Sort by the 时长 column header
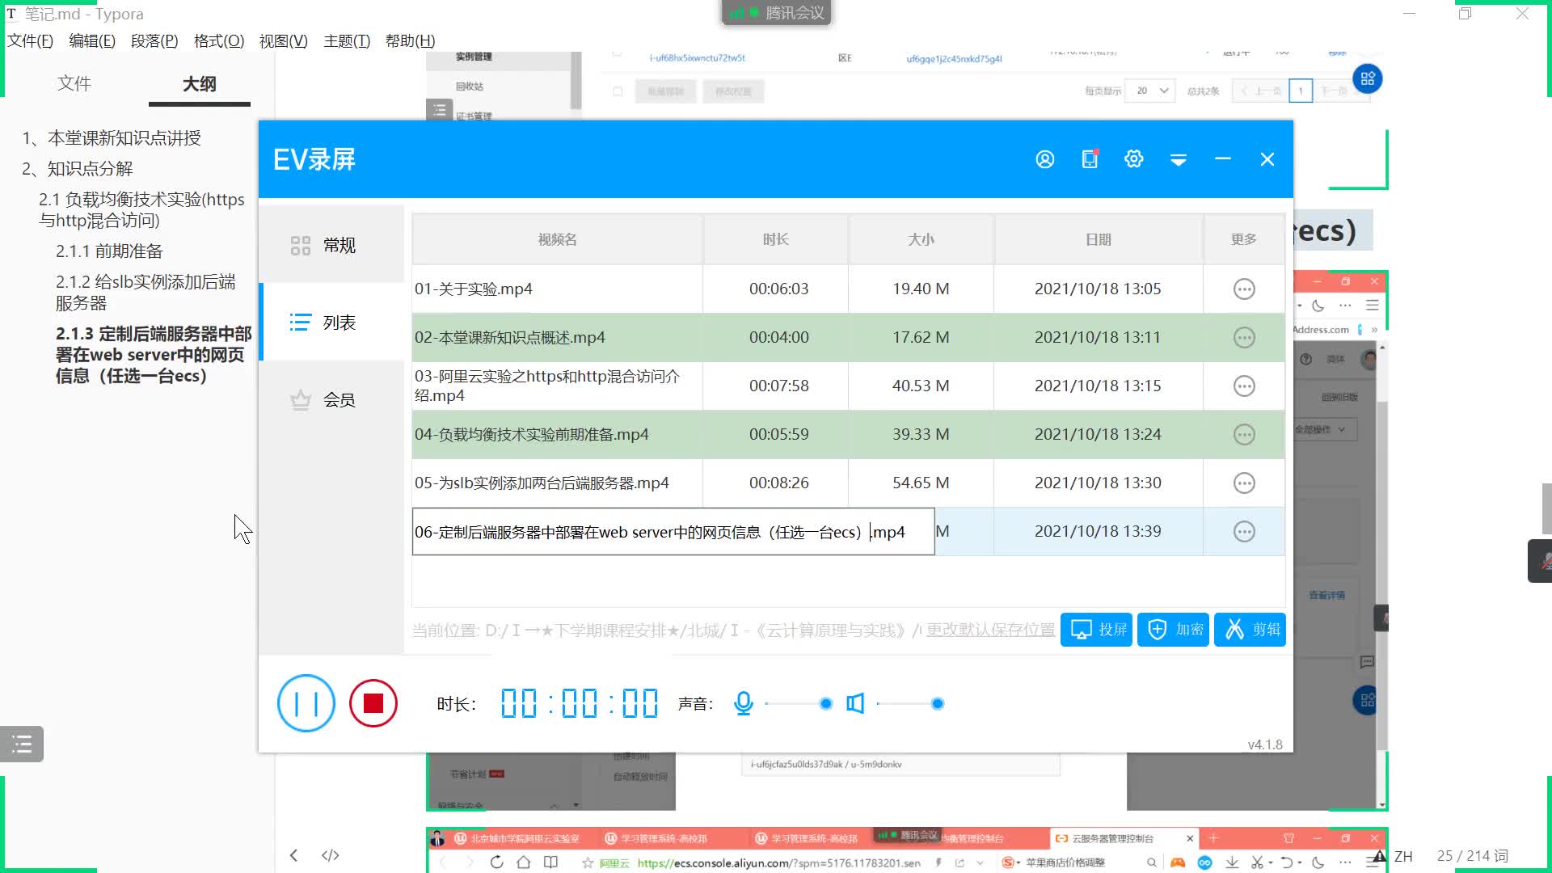The image size is (1552, 873). [775, 239]
